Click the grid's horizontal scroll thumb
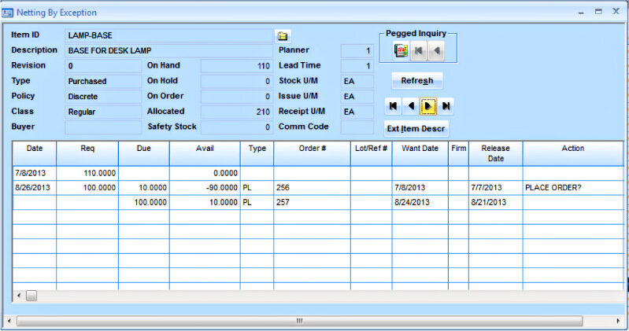629x331 pixels. (31, 296)
